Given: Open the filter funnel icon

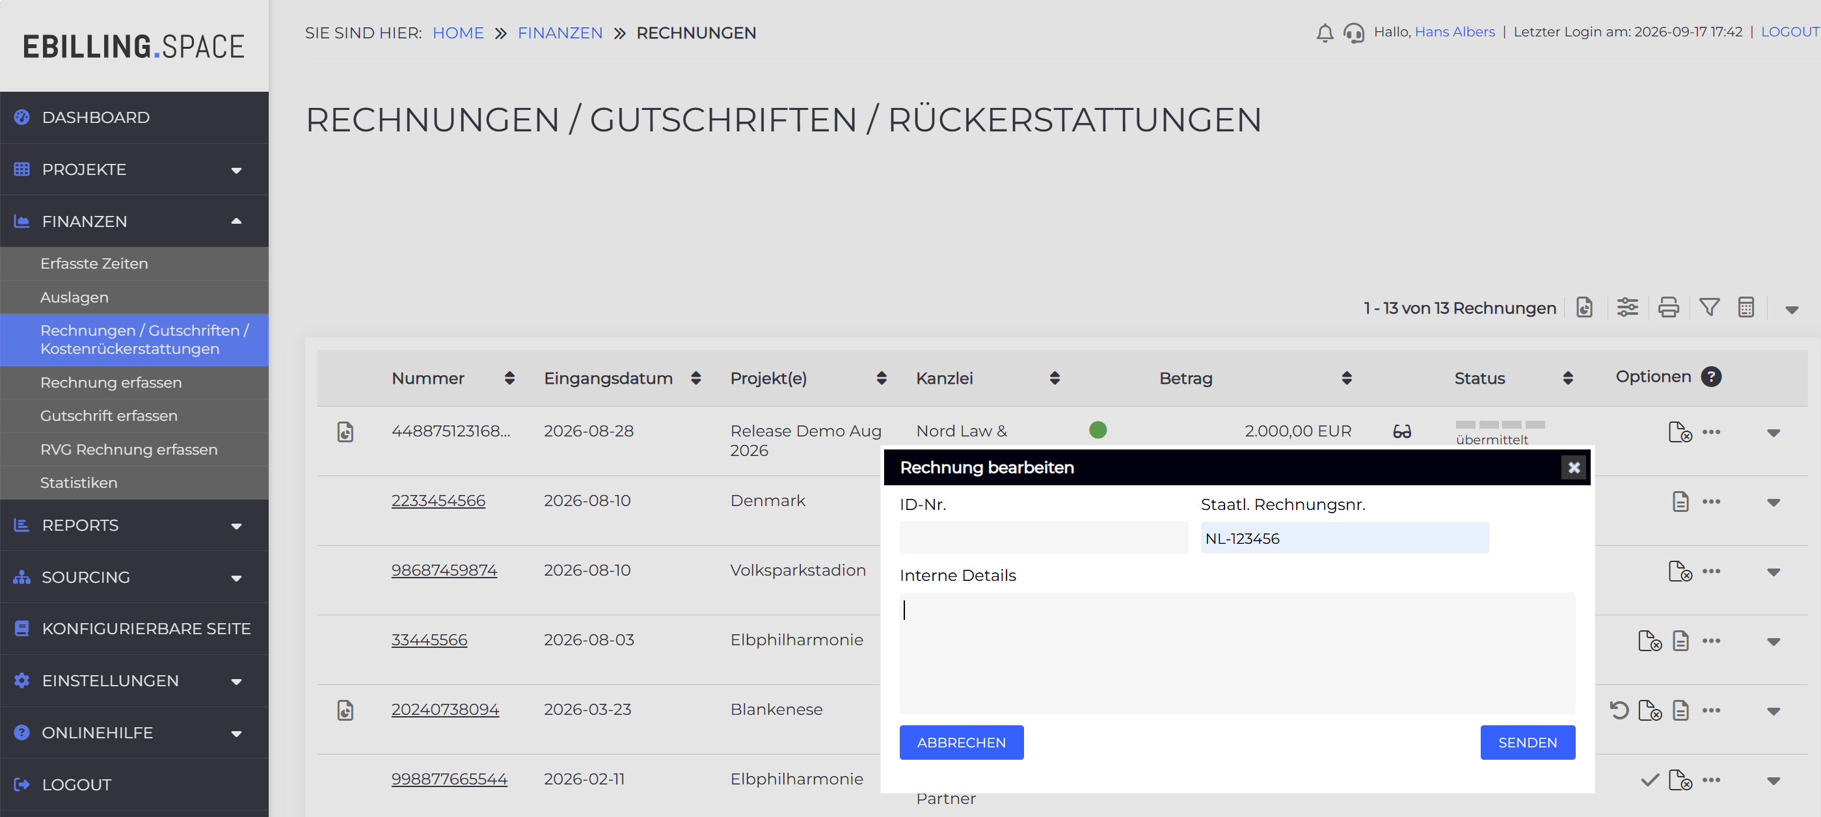Looking at the screenshot, I should click(x=1709, y=308).
